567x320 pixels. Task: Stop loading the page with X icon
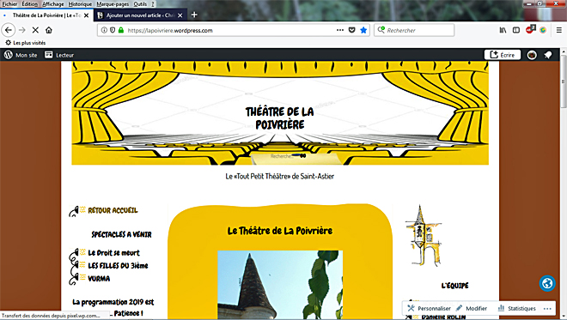tap(35, 30)
